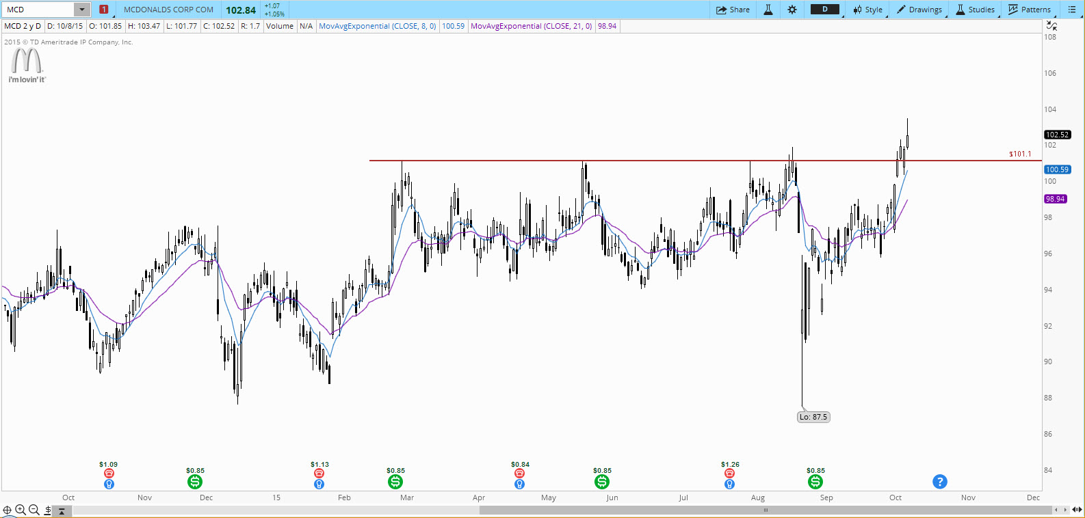This screenshot has width=1085, height=518.
Task: Open chart settings gear icon
Action: (792, 10)
